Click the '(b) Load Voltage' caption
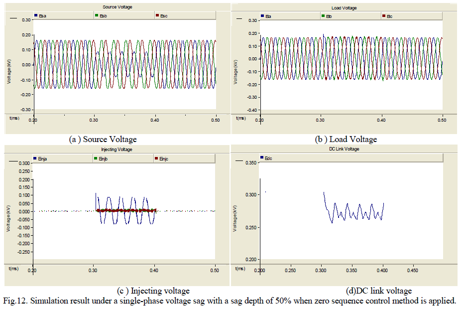 pos(346,139)
